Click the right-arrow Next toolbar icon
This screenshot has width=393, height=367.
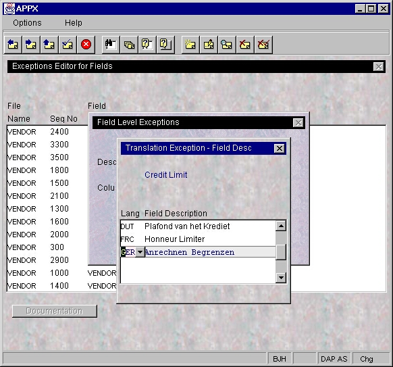tap(31, 45)
